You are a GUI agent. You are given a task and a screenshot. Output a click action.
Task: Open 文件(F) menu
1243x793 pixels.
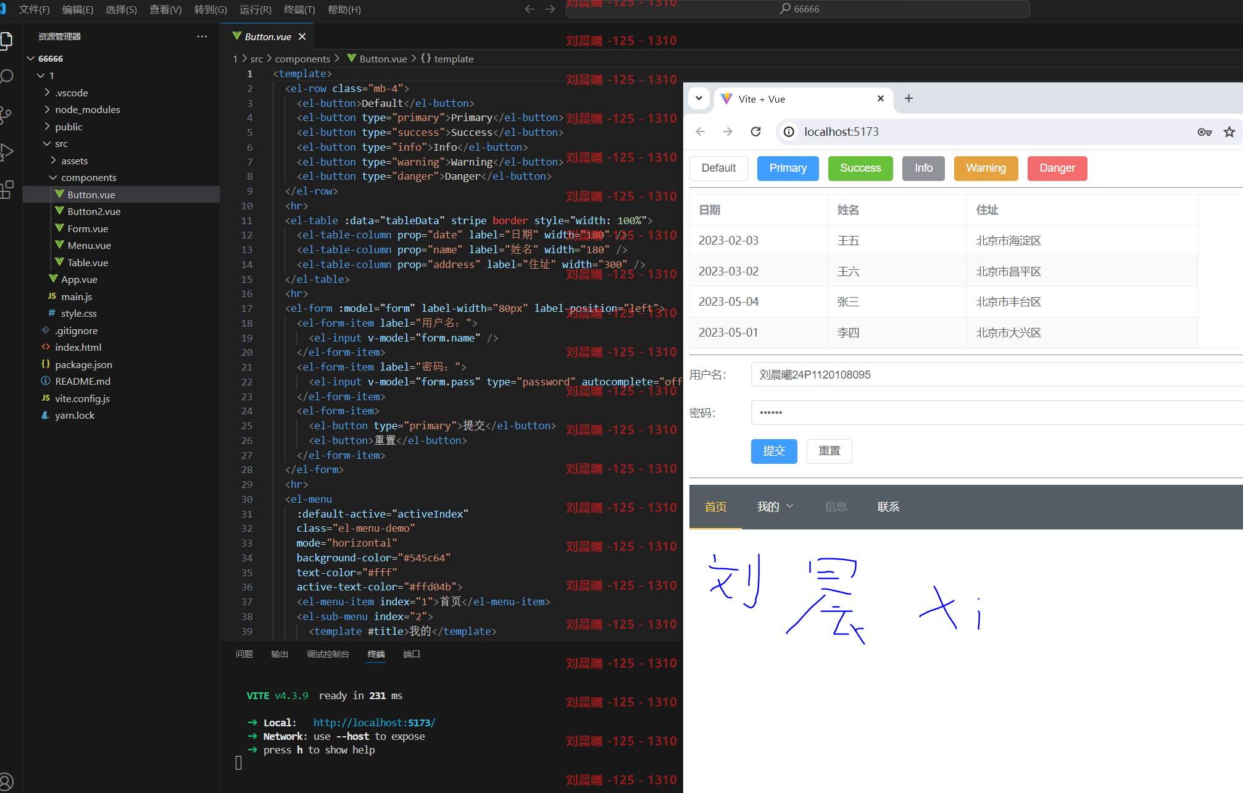coord(34,9)
